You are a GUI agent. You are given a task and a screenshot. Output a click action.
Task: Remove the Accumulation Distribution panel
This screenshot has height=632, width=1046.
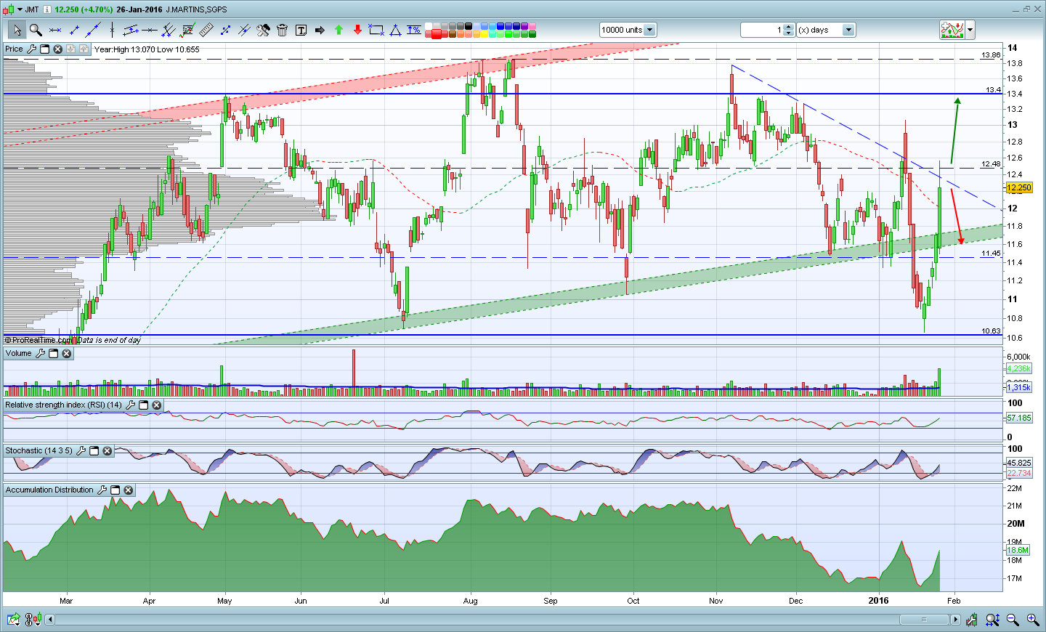128,490
